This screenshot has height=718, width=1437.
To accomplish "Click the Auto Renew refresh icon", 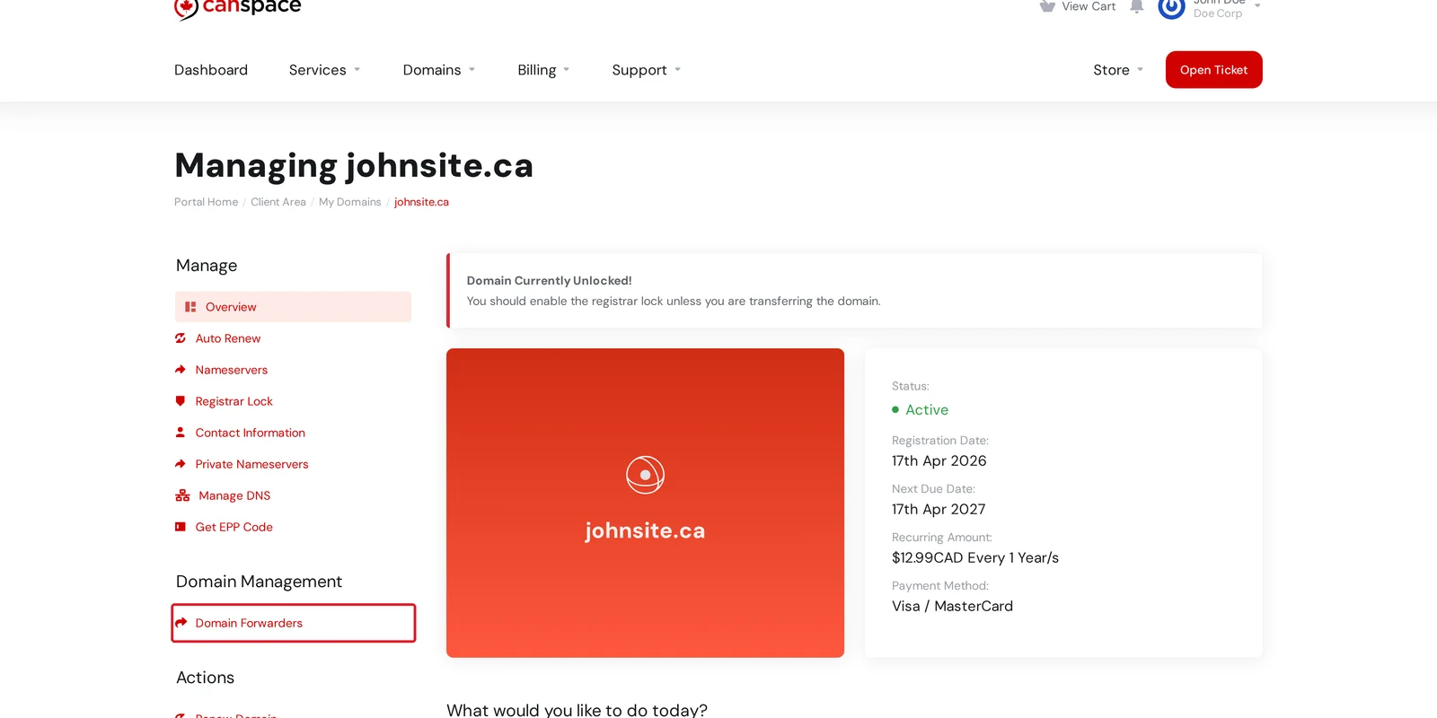I will (181, 338).
